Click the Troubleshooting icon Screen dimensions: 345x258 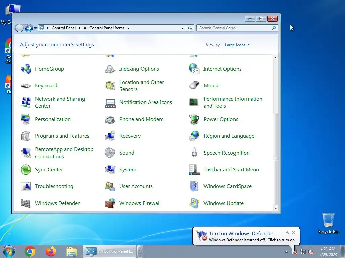point(26,186)
